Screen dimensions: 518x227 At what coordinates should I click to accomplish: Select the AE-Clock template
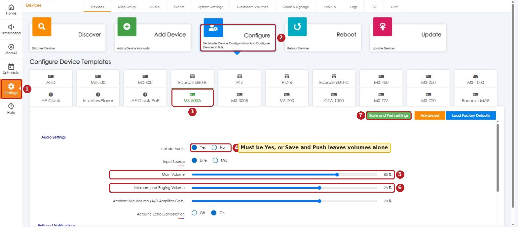coord(51,97)
